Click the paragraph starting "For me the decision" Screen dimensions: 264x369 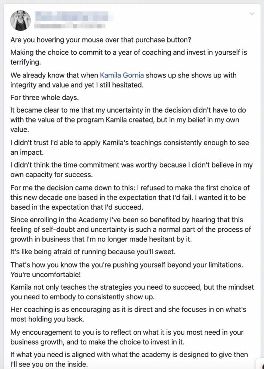tap(130, 197)
